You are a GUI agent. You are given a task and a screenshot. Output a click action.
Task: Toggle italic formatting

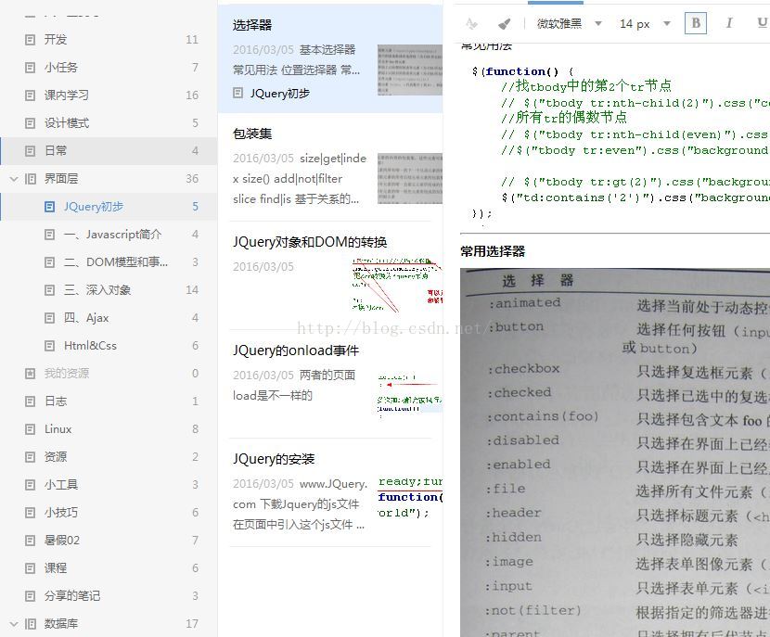coord(729,23)
